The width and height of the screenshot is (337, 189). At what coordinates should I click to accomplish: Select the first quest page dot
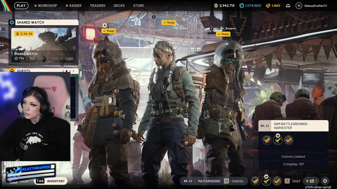[x=66, y=71]
